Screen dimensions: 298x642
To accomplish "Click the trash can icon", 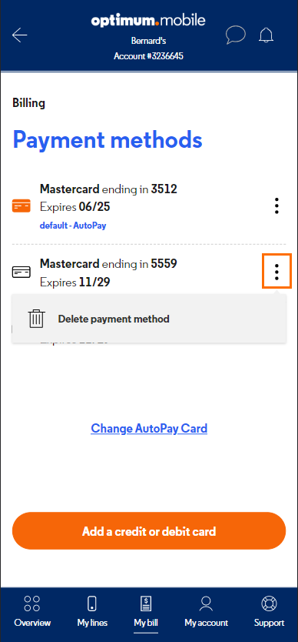I will [x=36, y=319].
